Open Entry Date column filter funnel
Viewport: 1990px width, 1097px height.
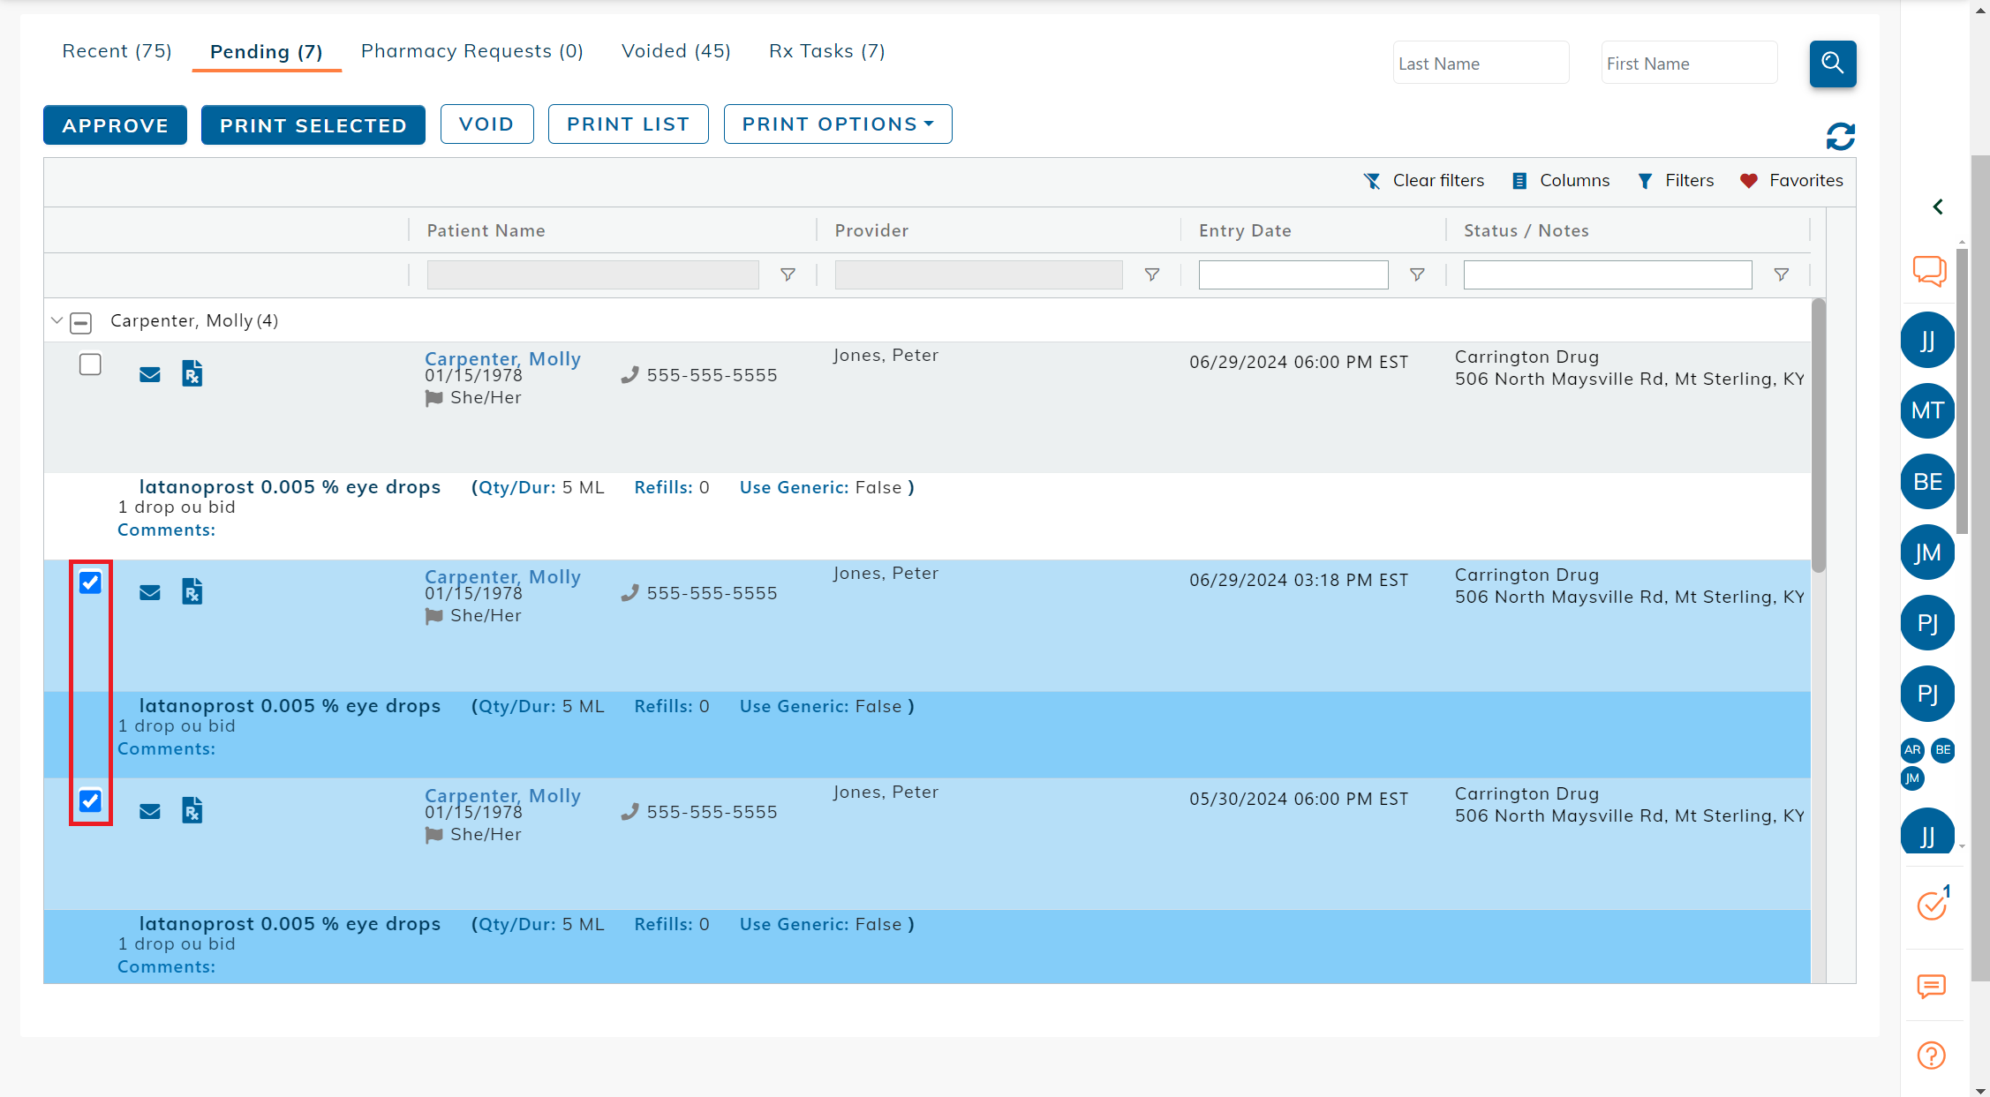(x=1416, y=274)
